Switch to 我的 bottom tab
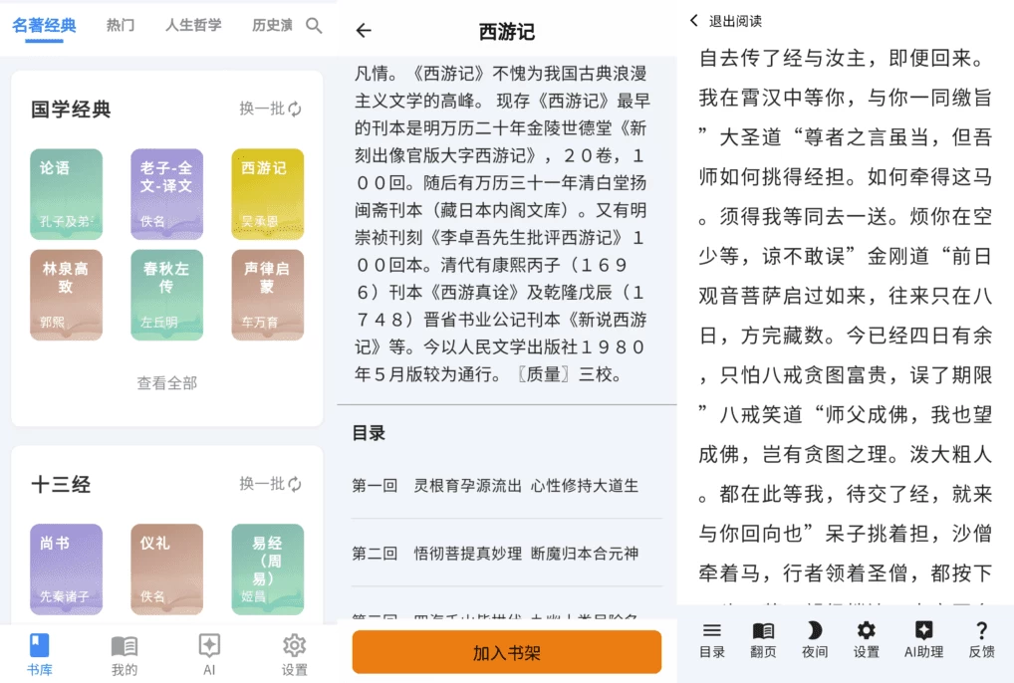The width and height of the screenshot is (1014, 683). point(125,653)
